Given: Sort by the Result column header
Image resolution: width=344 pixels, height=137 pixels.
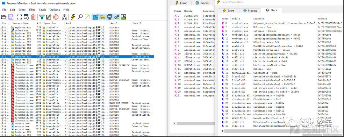Looking at the screenshot, I should [120, 23].
